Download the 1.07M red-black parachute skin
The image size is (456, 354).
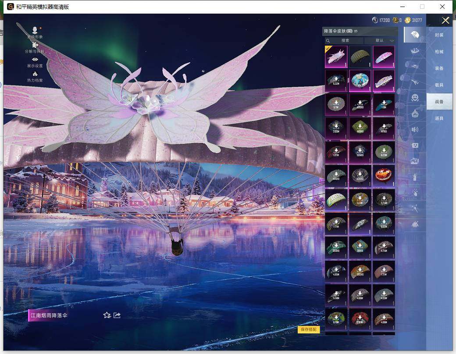[x=336, y=152]
